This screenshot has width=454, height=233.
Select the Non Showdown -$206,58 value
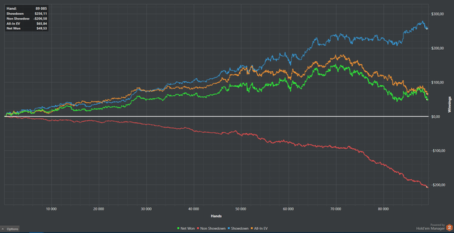click(40, 19)
